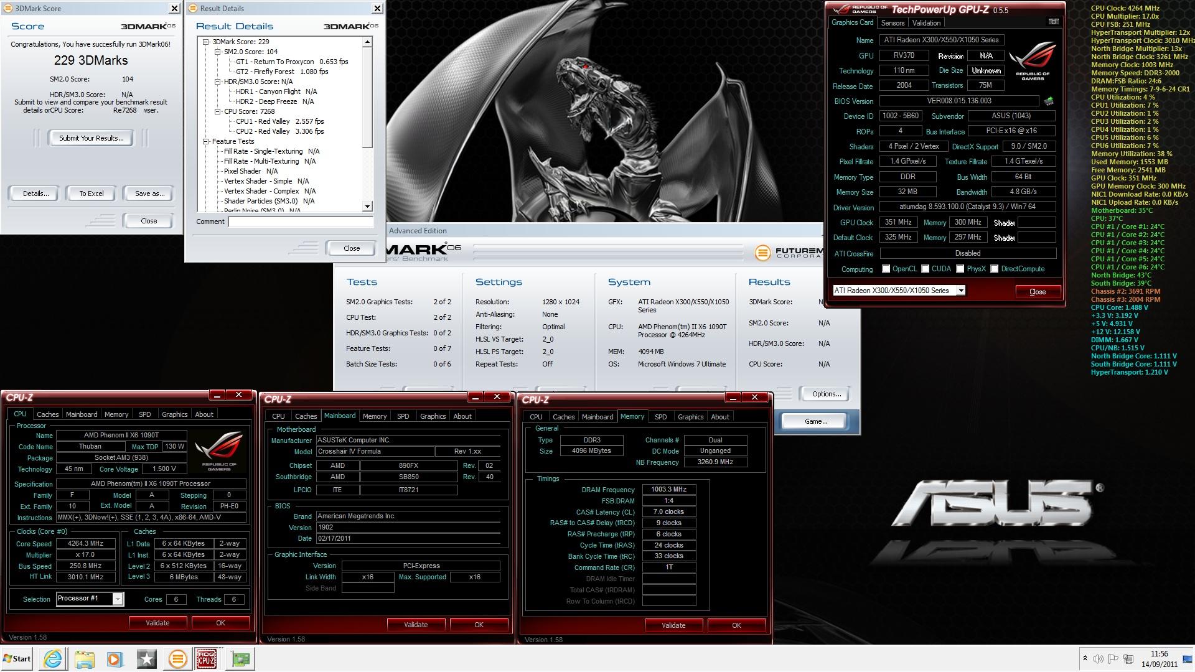Click the Game... button in 3DMark06
Viewport: 1195px width, 672px height.
(x=815, y=421)
